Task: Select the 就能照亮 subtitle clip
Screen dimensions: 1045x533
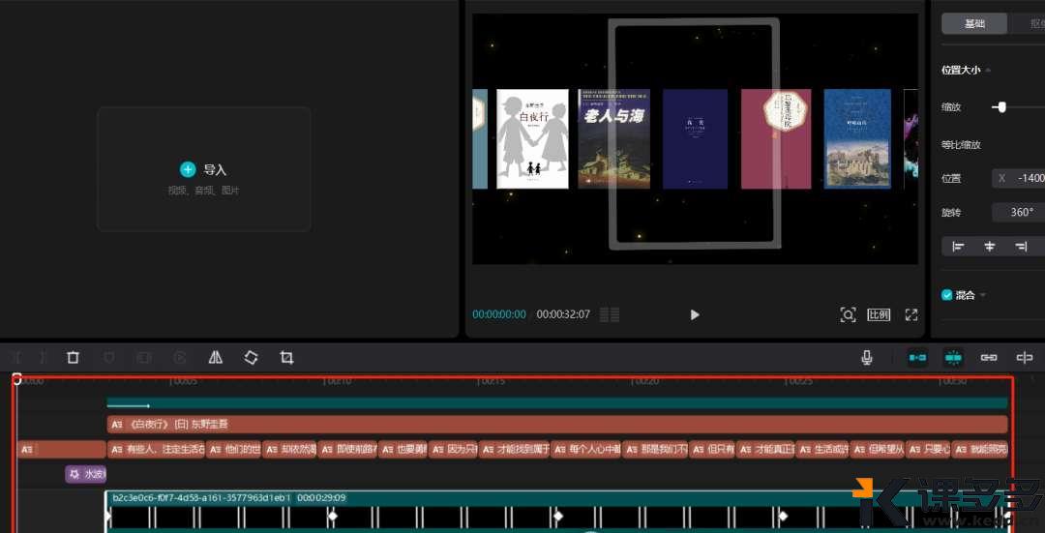Action: [979, 449]
